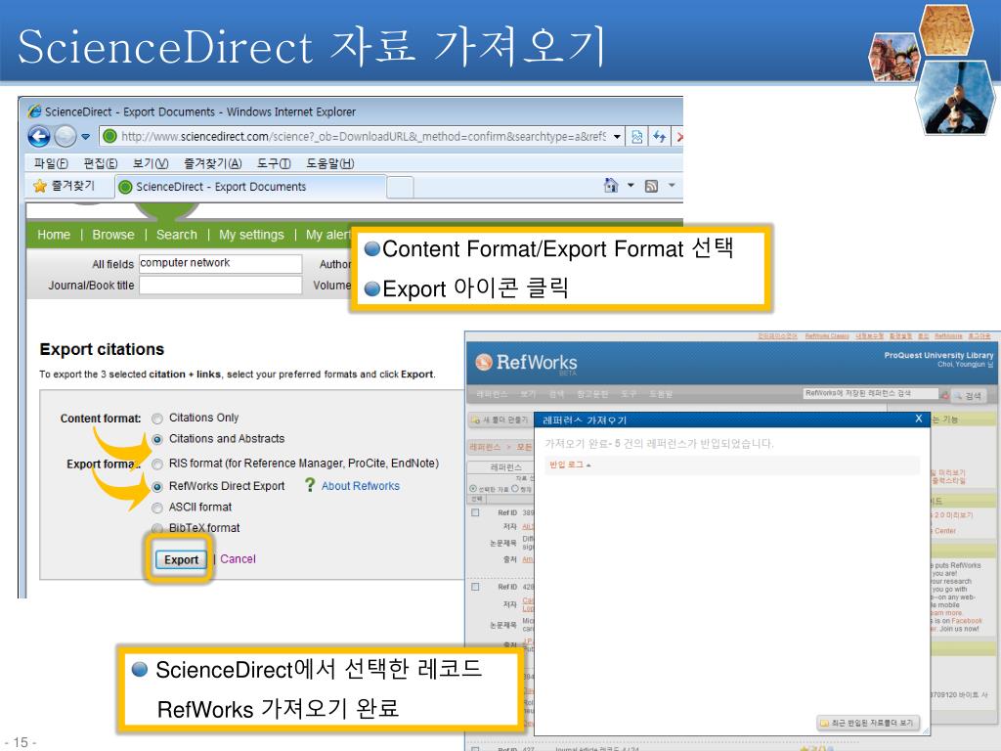Image resolution: width=1001 pixels, height=751 pixels.
Task: Select the 선택한 자료 radio button in RefWorks
Action: pyautogui.click(x=473, y=489)
